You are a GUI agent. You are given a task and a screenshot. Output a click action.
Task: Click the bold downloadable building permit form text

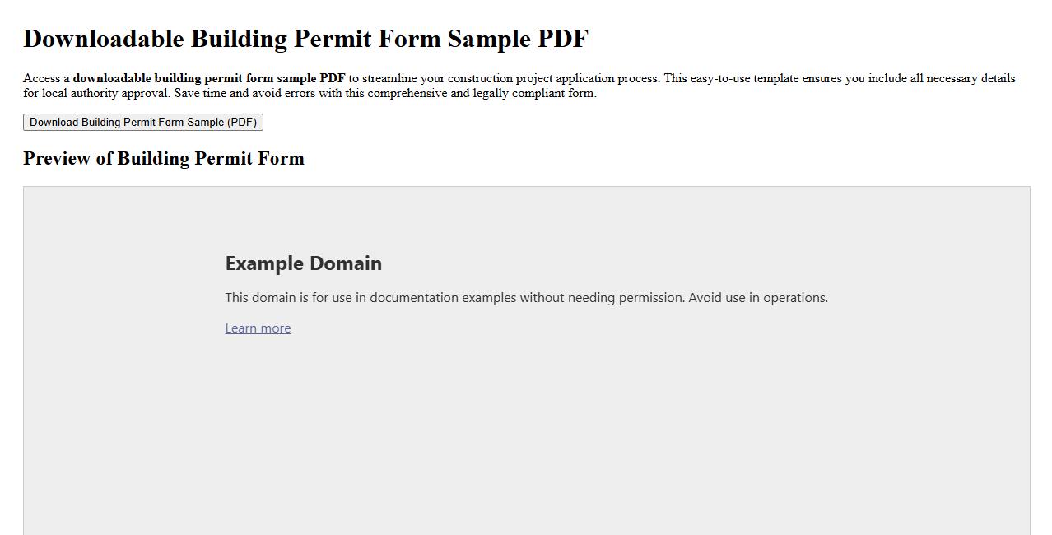click(208, 78)
